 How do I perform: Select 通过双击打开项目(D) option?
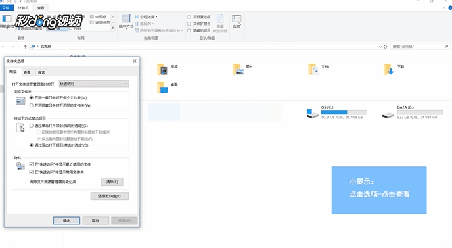tap(32, 145)
